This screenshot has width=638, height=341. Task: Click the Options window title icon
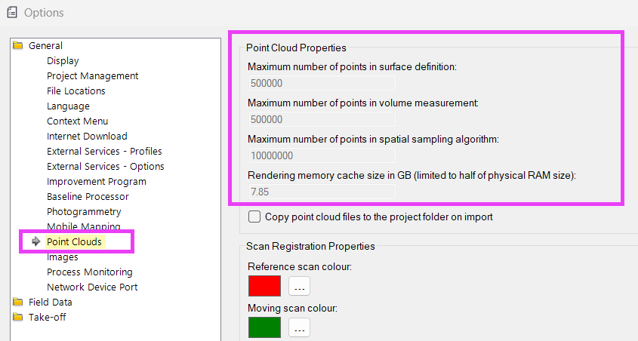pyautogui.click(x=11, y=13)
